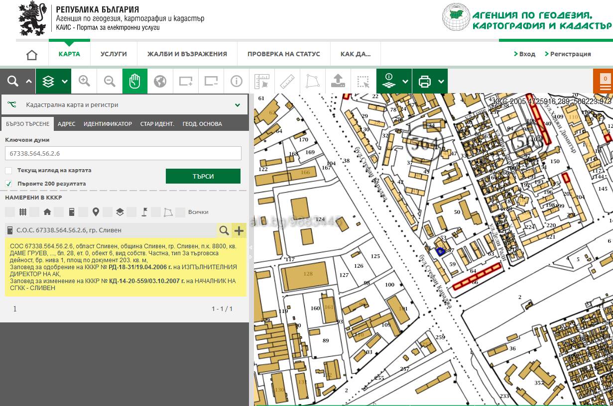Image resolution: width=613 pixels, height=406 pixels.
Task: Open the map layers tool
Action: tap(48, 81)
